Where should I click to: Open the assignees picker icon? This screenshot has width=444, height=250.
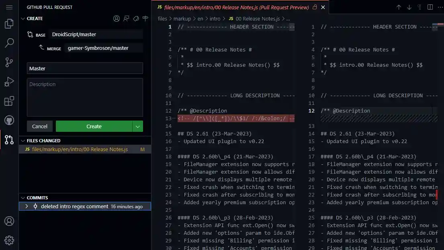coord(116,18)
